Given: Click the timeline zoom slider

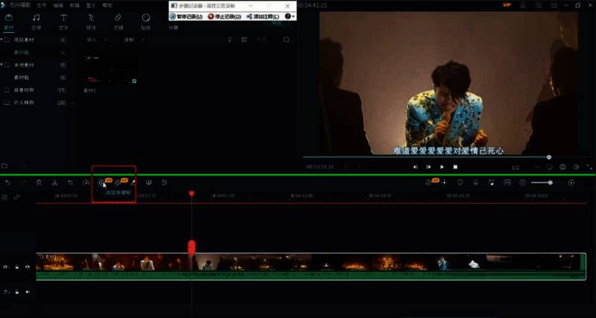Looking at the screenshot, I should click(551, 182).
